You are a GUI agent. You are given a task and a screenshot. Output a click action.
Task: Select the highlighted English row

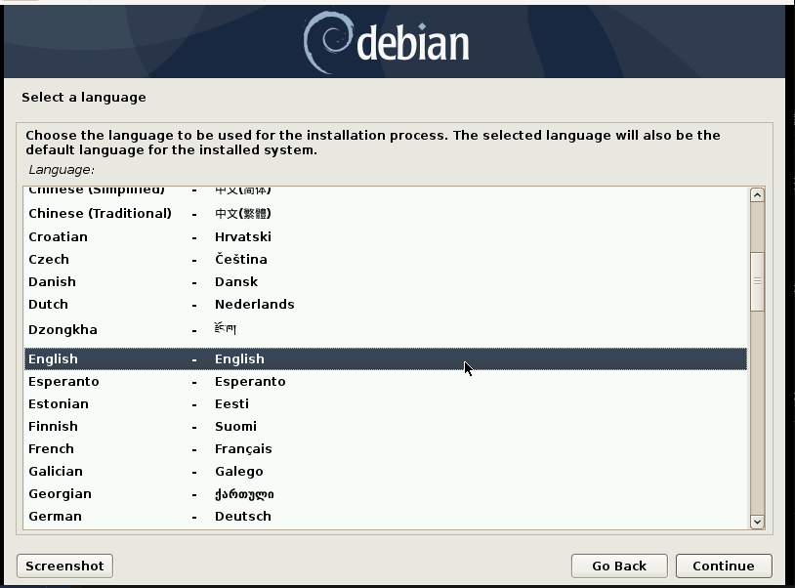(x=386, y=358)
